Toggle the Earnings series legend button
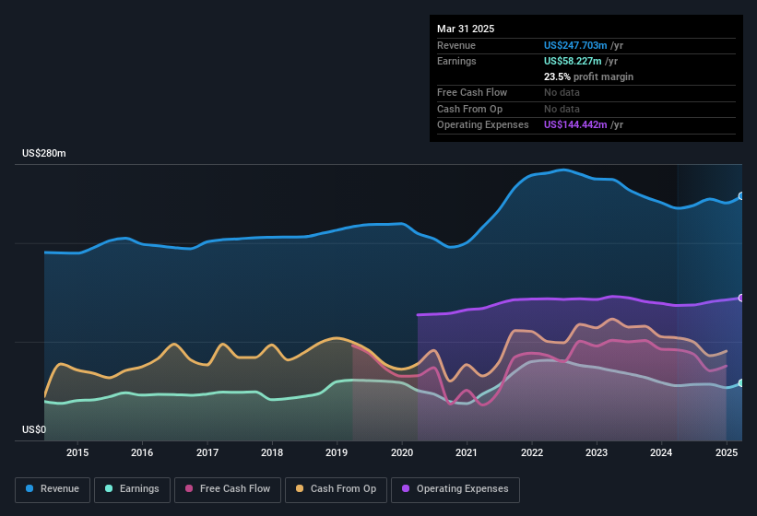Viewport: 757px width, 516px height. pyautogui.click(x=132, y=489)
